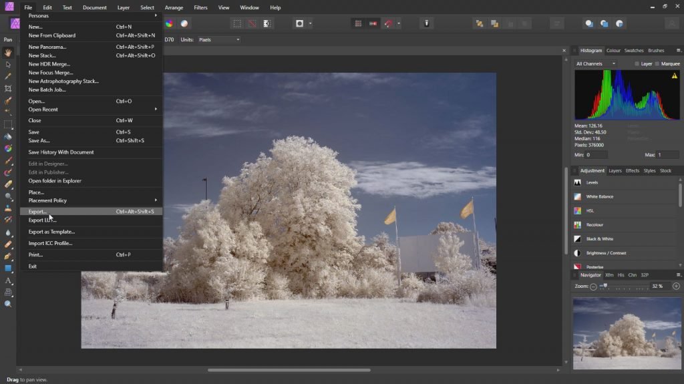Viewport: 684px width, 384px height.
Task: Click the Navigator preview thumbnail
Action: (627, 333)
